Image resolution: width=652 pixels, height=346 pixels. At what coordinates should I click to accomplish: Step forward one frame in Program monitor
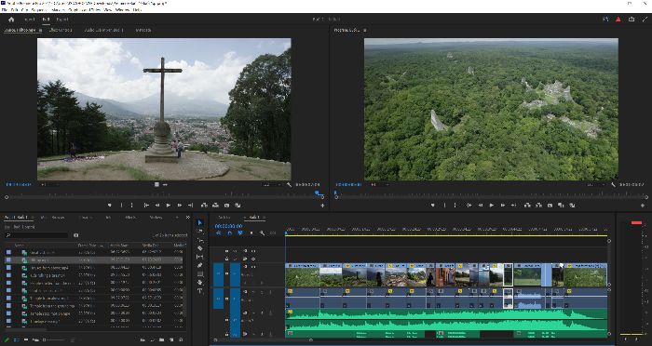pos(503,206)
